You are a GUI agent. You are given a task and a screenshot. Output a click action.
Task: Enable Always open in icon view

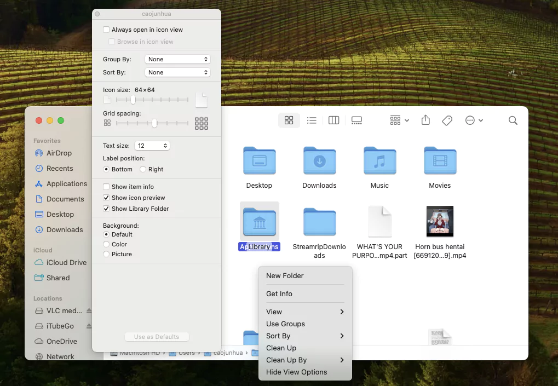106,29
